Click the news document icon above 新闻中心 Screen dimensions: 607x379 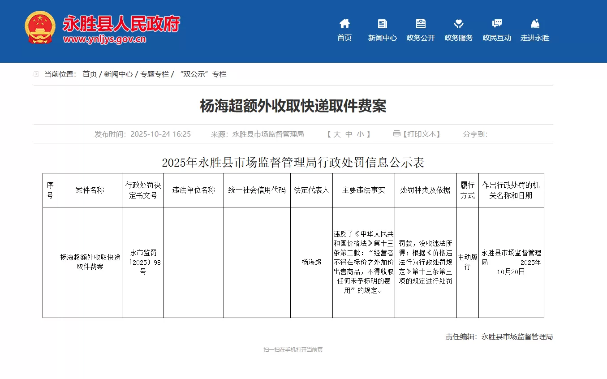click(x=382, y=22)
